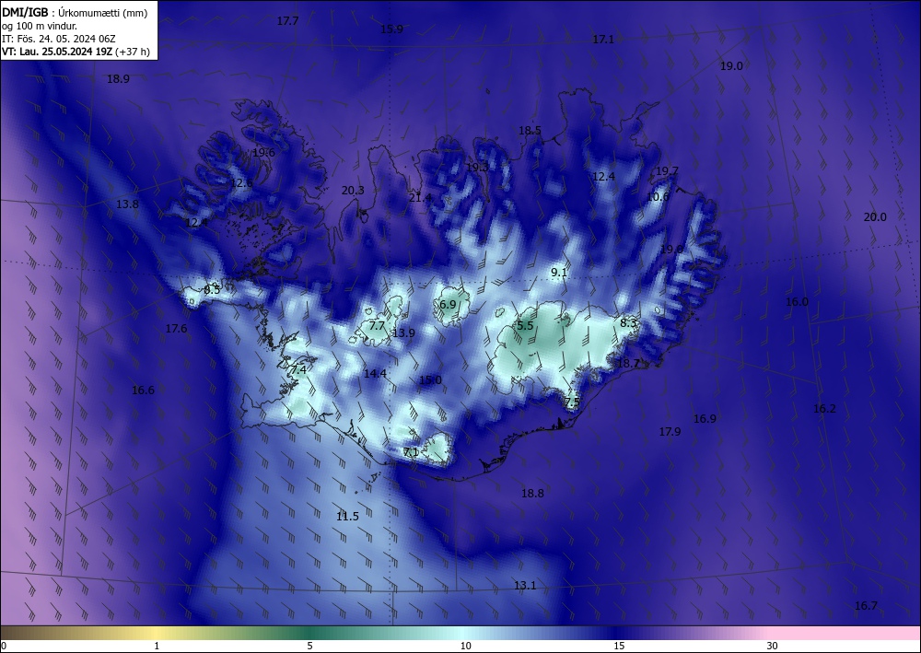
Task: Click the 10.6 value label
Action: 658,197
